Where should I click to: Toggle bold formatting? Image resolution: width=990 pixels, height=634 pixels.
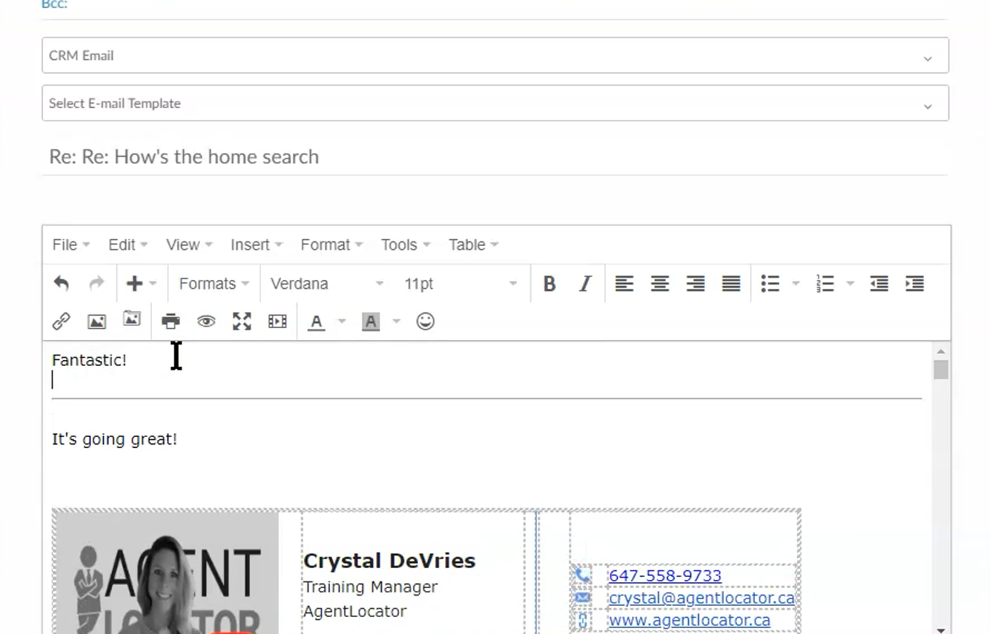(550, 284)
